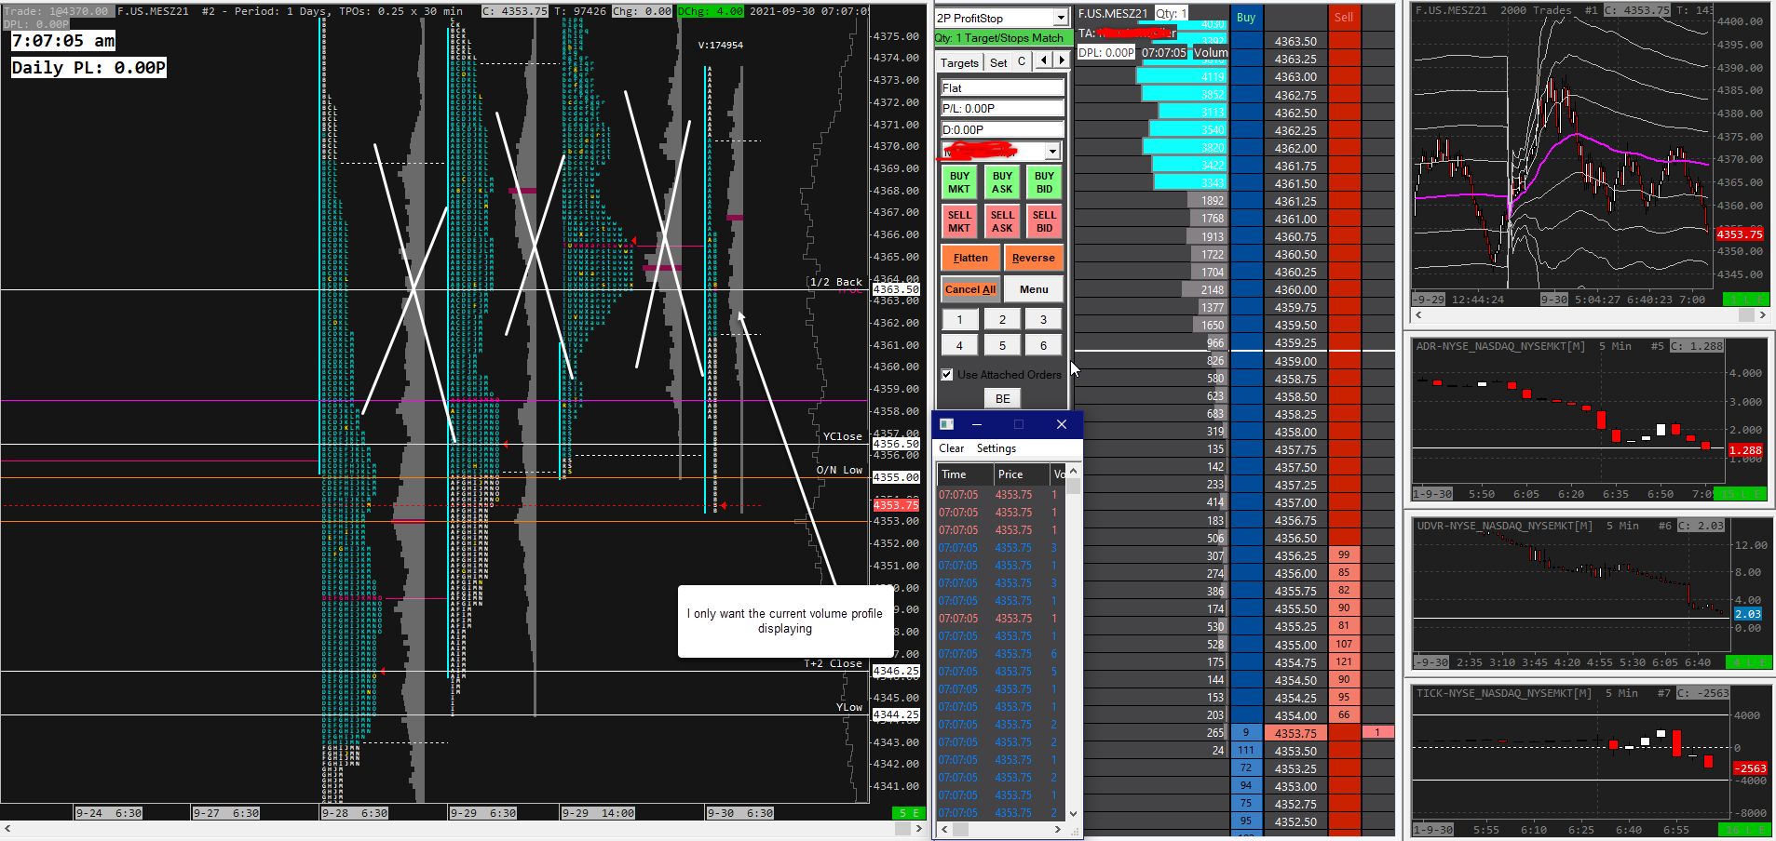This screenshot has width=1776, height=841.
Task: Click the main TPO chart scrollbar left arrow
Action: [x=7, y=828]
